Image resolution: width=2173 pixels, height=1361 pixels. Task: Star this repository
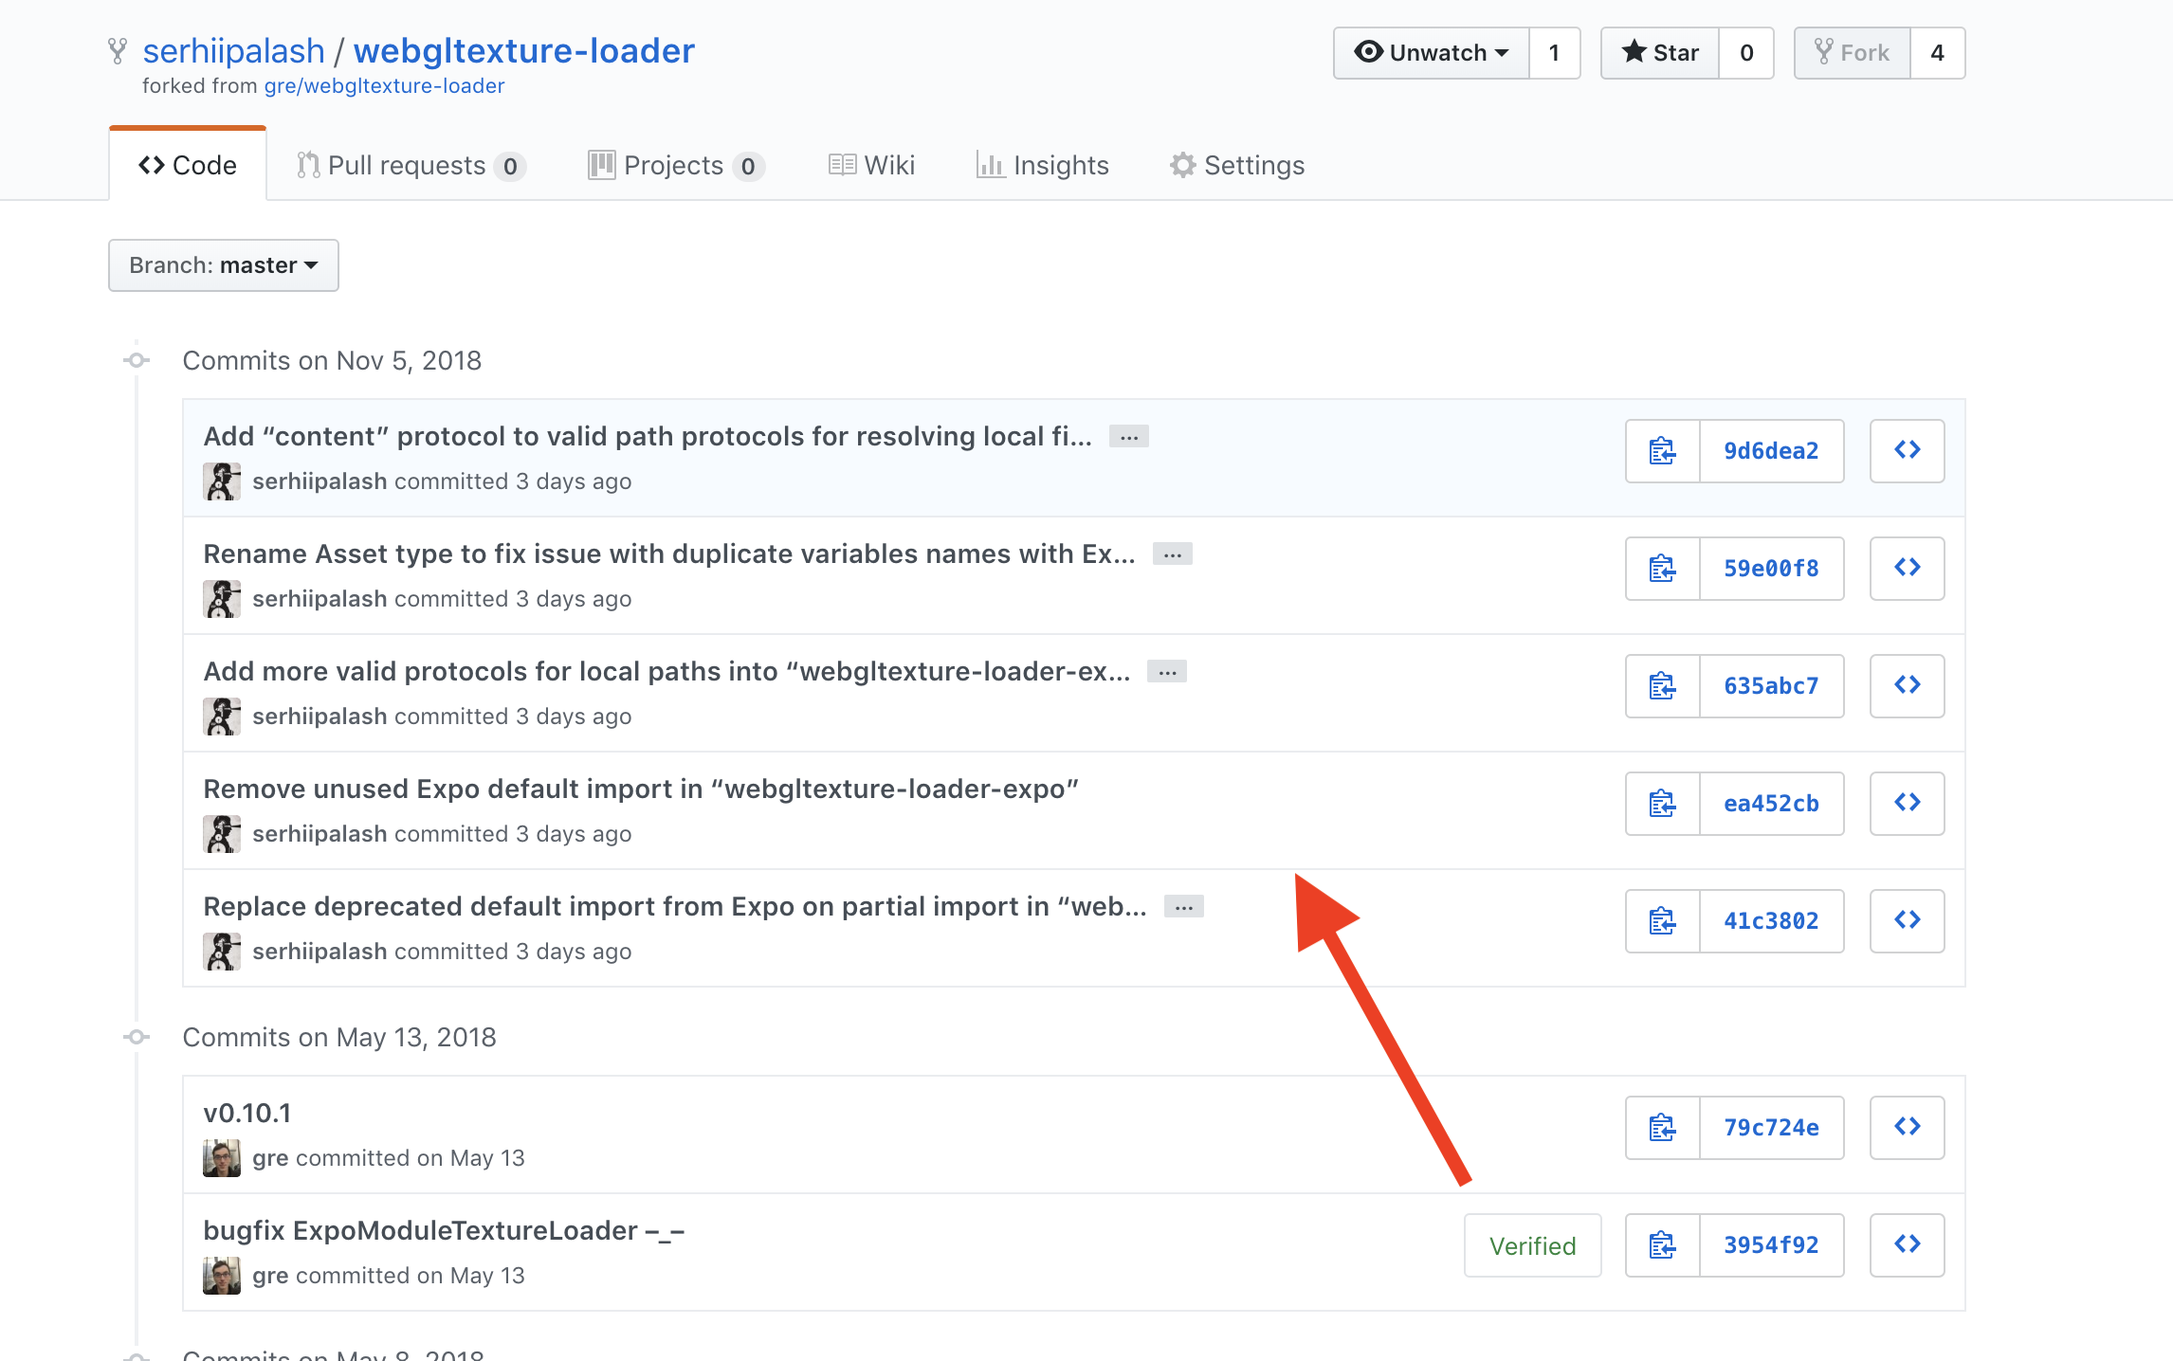(1660, 53)
